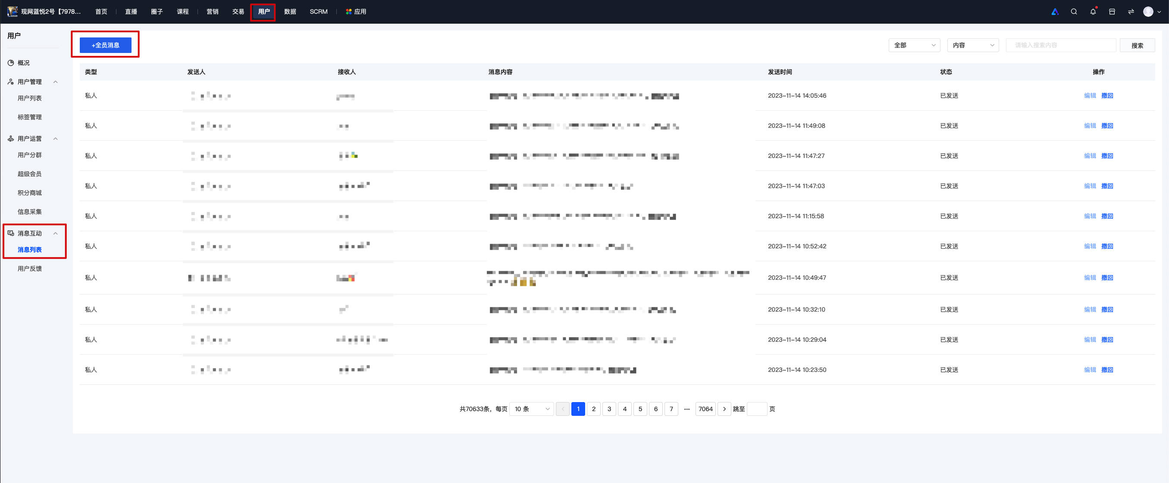Click the blue triangle logo icon in top bar
1169x483 pixels.
(x=1055, y=12)
